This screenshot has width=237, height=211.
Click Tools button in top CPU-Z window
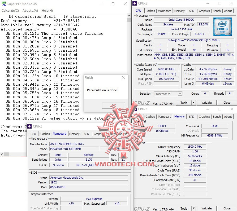(x=184, y=103)
